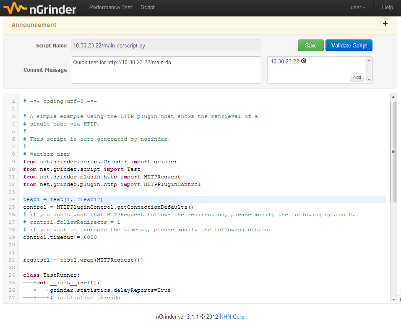This screenshot has width=401, height=322.
Task: Click line number 19 in the gutter
Action: click(x=11, y=237)
